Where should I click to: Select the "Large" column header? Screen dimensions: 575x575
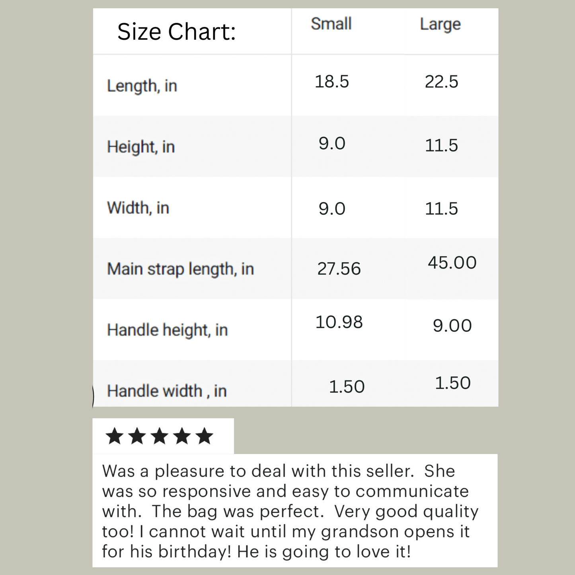pos(440,25)
